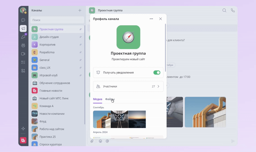
Task: Close the channel profile panel
Action: coord(161,19)
